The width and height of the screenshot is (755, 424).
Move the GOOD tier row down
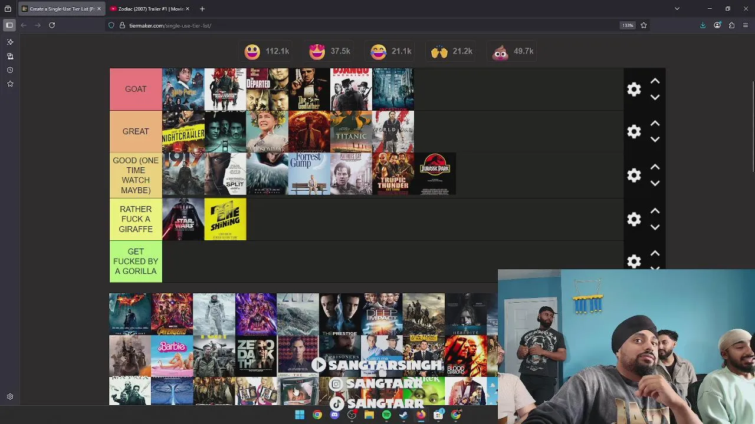coord(655,183)
